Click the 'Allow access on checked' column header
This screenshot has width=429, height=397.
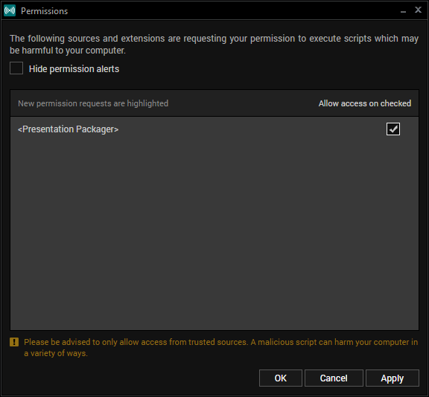point(365,103)
